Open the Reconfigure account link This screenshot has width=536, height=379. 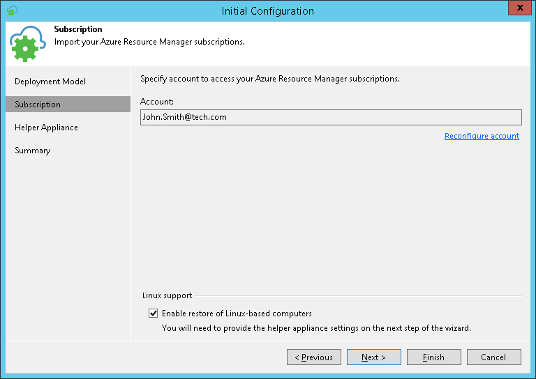point(482,136)
